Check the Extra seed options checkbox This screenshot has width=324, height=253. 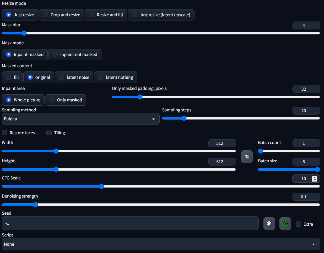coord(298,224)
